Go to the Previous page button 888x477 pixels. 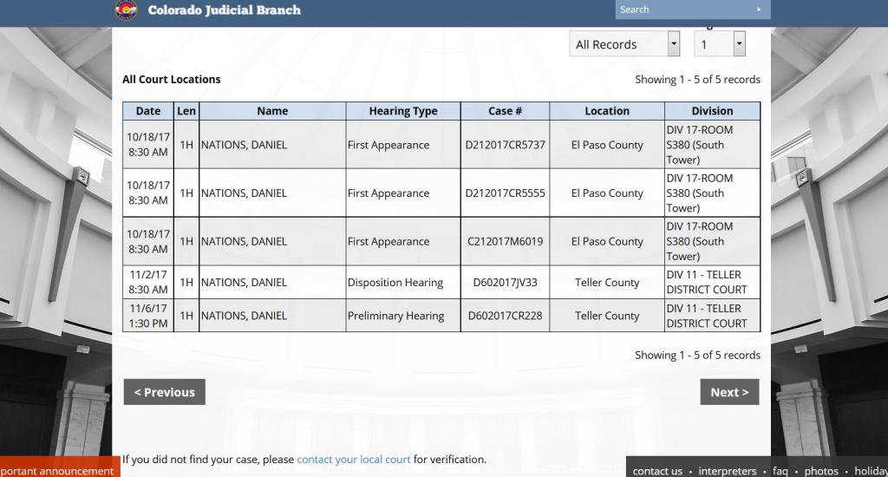tap(164, 392)
